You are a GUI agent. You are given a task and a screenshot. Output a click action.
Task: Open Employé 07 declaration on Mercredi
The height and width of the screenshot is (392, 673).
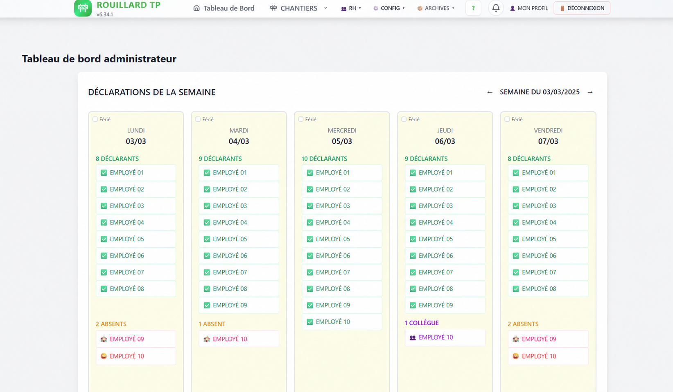click(x=342, y=272)
